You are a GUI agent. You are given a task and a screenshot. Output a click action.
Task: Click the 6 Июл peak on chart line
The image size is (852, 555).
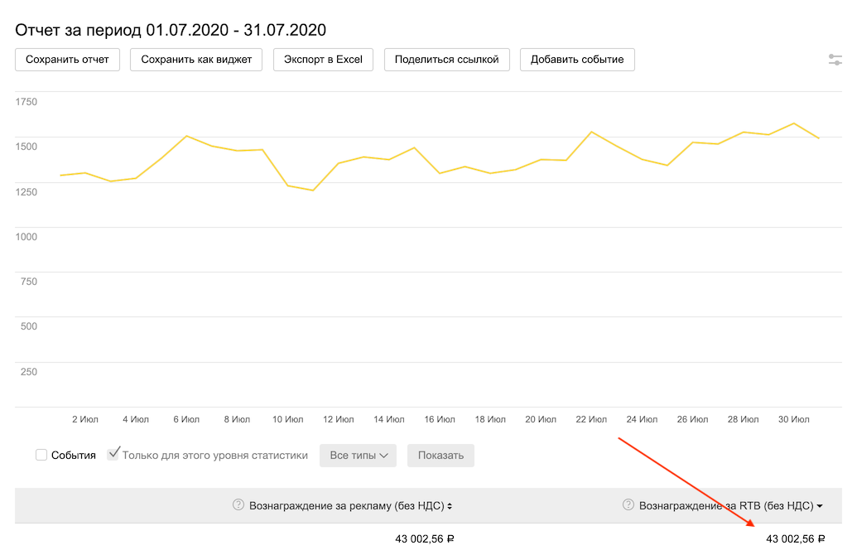pyautogui.click(x=186, y=136)
